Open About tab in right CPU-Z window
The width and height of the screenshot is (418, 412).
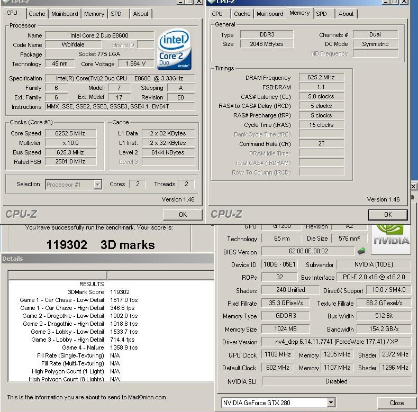(346, 14)
